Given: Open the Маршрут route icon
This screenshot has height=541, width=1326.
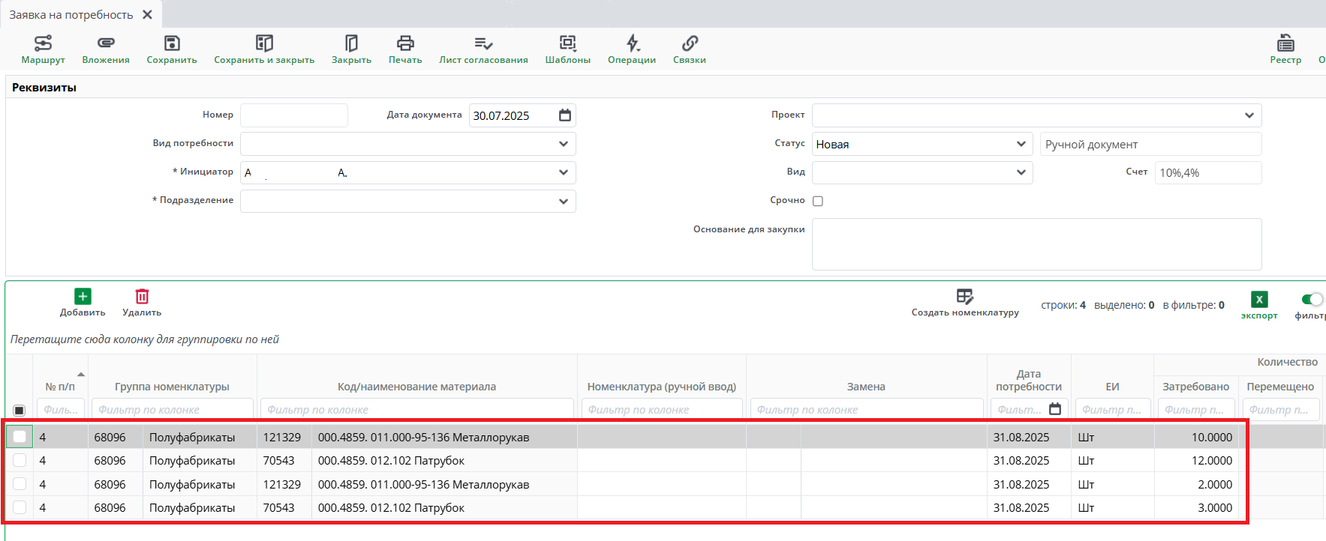Looking at the screenshot, I should pos(43,43).
